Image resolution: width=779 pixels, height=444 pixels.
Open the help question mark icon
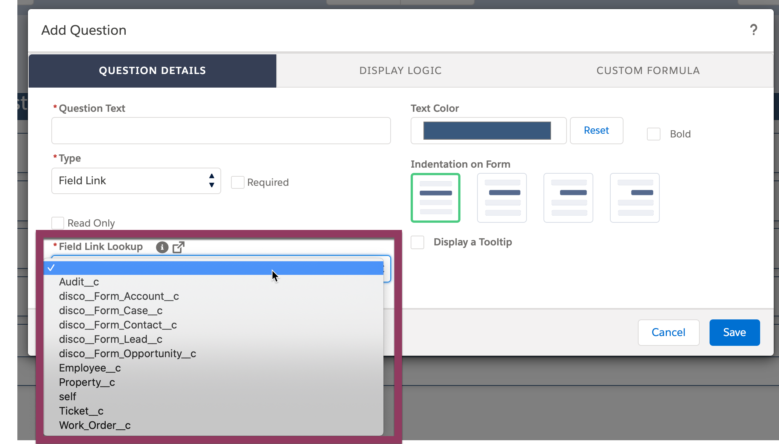[753, 30]
